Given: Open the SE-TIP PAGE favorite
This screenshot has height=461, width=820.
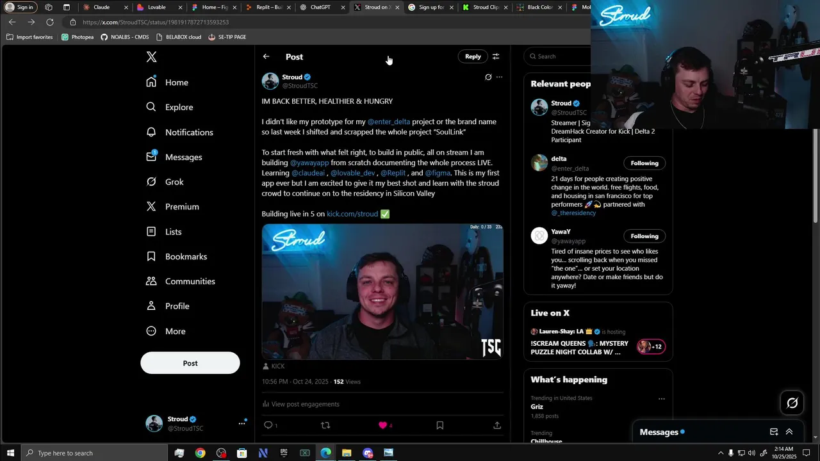Looking at the screenshot, I should [x=227, y=37].
